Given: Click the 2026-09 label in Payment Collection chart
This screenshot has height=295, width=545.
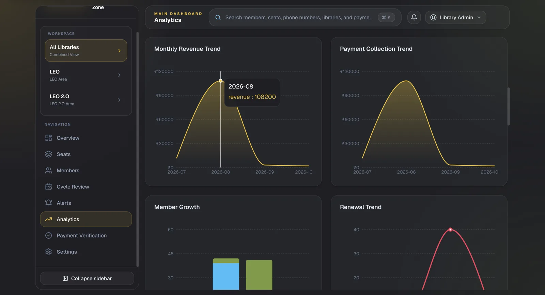Looking at the screenshot, I should pyautogui.click(x=450, y=172).
